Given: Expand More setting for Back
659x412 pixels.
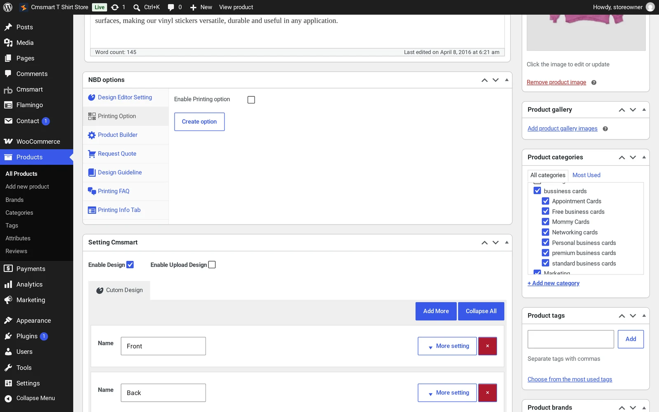Looking at the screenshot, I should [447, 393].
